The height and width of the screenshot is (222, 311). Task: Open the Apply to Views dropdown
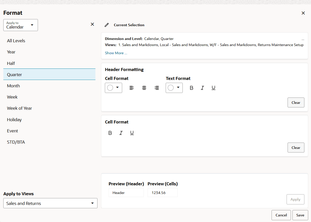(50, 203)
